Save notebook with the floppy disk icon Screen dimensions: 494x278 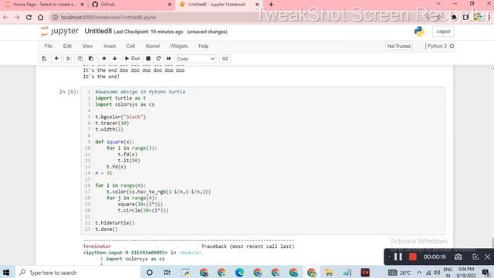(x=44, y=59)
